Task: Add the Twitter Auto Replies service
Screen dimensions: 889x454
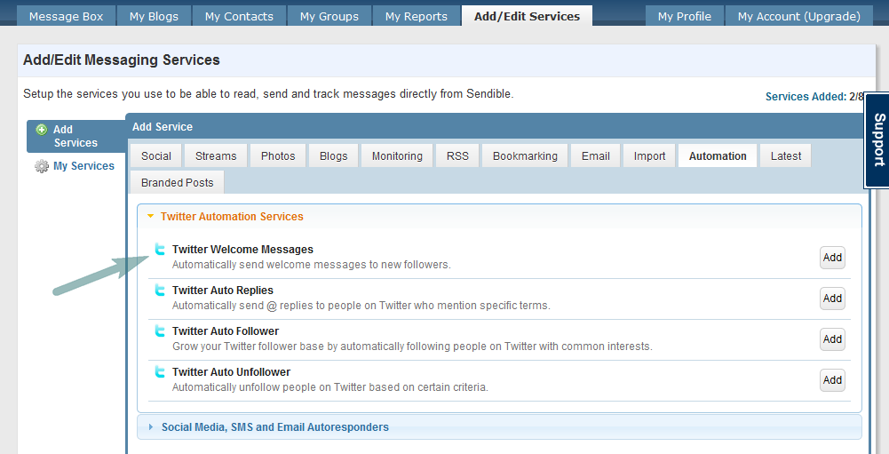Action: coord(832,299)
